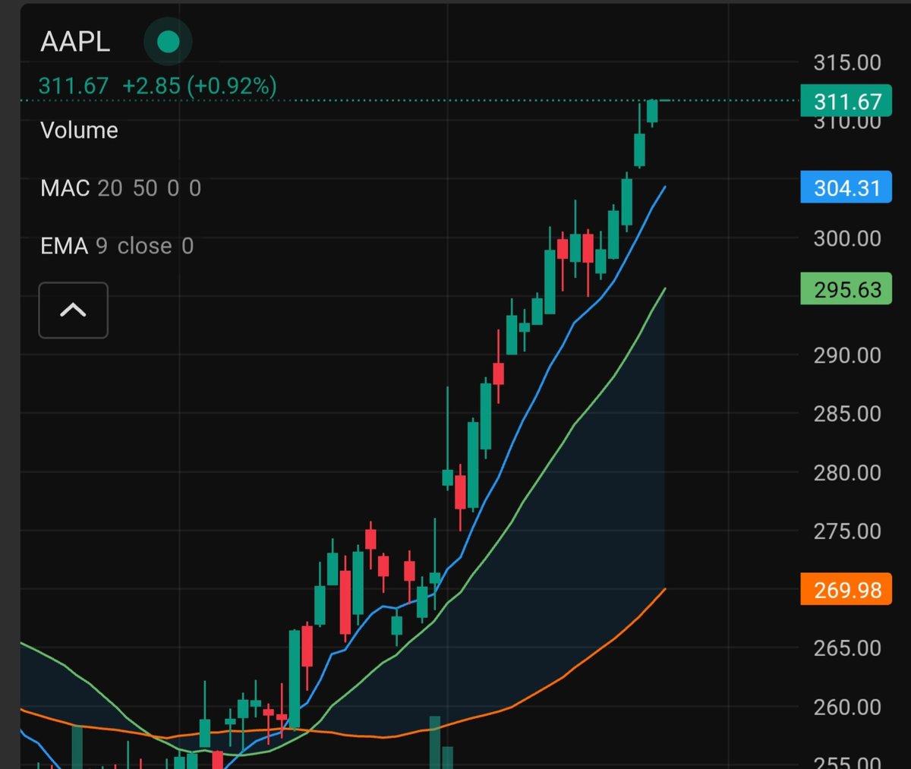Click the 315.00 price axis label

click(847, 62)
